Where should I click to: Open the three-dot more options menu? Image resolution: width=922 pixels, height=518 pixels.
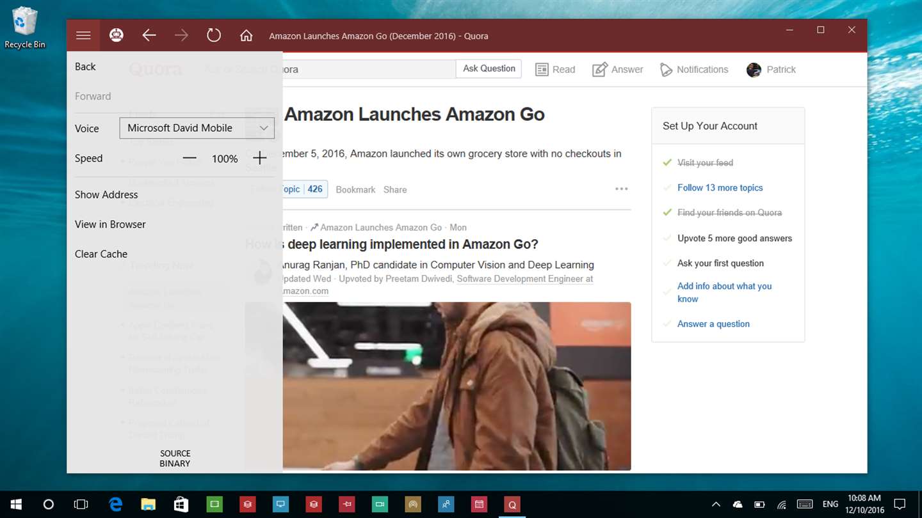point(621,189)
